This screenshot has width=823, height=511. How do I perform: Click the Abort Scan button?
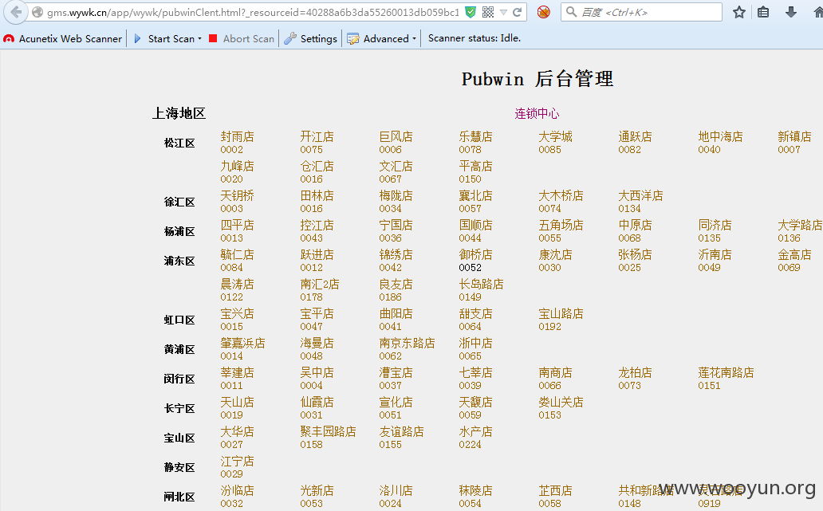242,38
